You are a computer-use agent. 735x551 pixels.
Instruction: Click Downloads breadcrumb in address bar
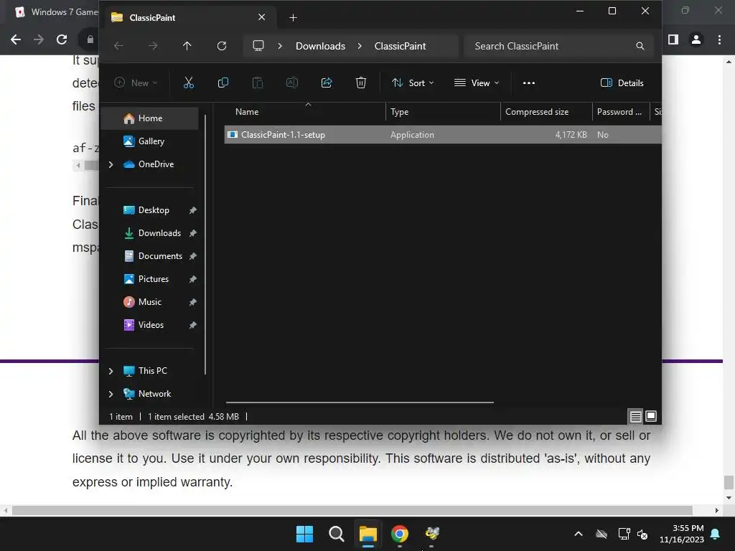coord(320,46)
